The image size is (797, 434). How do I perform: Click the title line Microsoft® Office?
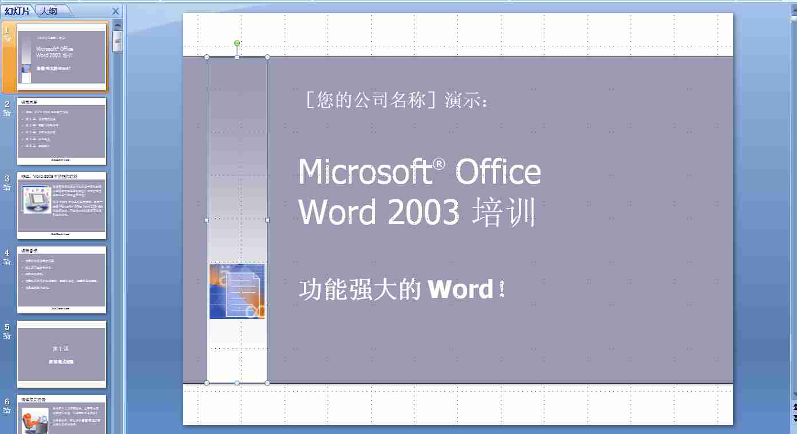(420, 171)
